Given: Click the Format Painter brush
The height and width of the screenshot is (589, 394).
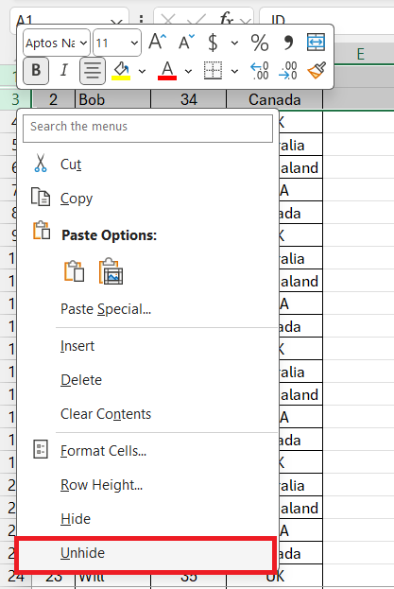Looking at the screenshot, I should pos(317,70).
